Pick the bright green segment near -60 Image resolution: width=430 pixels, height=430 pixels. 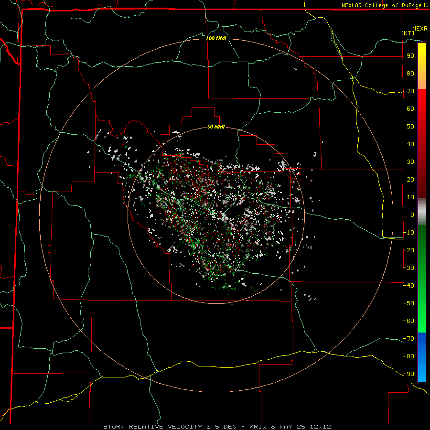422,322
